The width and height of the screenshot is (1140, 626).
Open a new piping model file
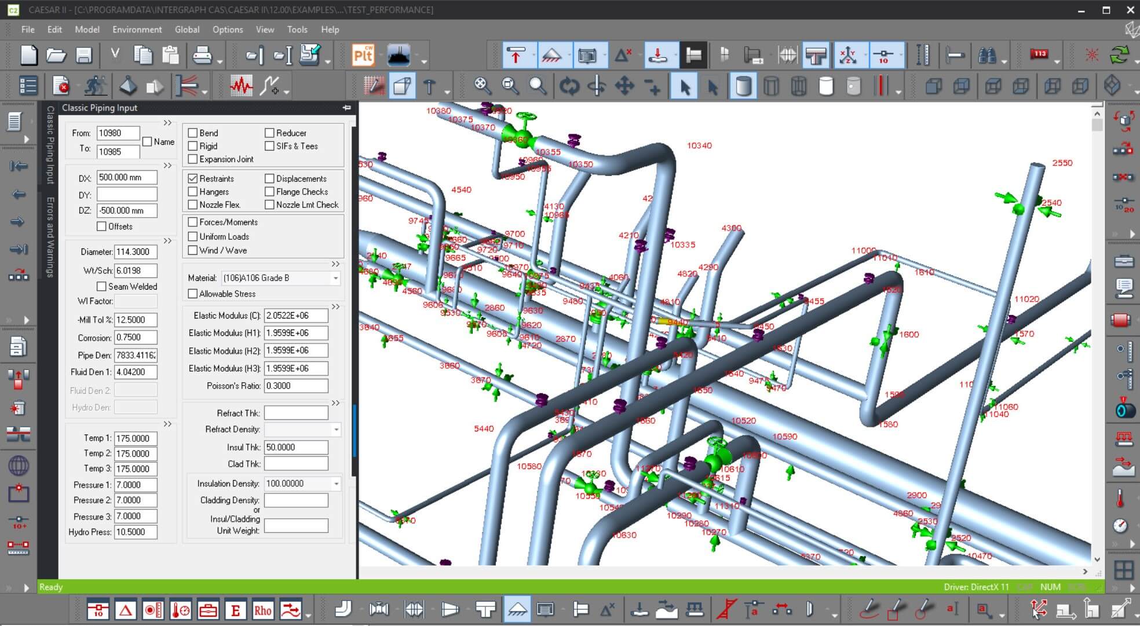tap(28, 55)
